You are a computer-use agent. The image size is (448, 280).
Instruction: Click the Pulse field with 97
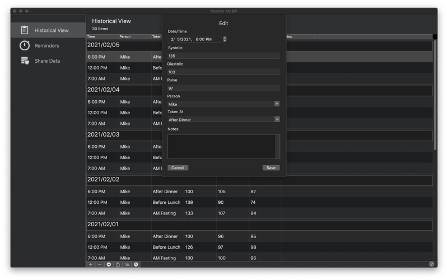[223, 88]
